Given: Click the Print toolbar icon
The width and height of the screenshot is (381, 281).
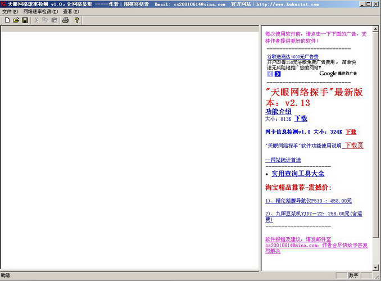Looking at the screenshot, I should [66, 20].
